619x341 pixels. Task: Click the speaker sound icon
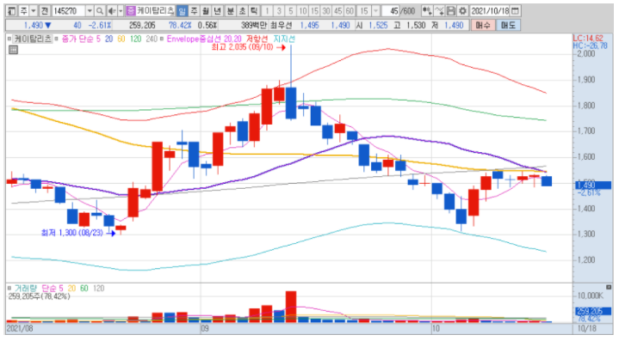point(112,11)
